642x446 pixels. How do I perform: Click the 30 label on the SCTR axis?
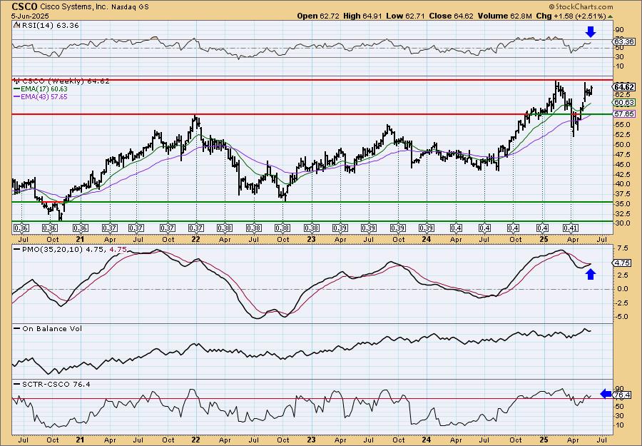coord(619,416)
